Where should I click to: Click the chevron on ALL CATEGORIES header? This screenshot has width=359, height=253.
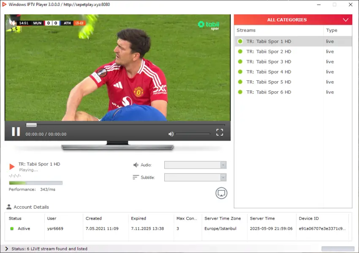(346, 20)
